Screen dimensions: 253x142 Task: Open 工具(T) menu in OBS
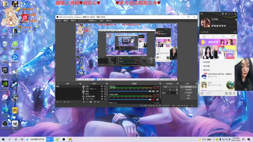[x=101, y=21]
